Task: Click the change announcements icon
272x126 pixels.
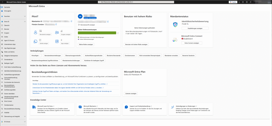Action: (172, 107)
